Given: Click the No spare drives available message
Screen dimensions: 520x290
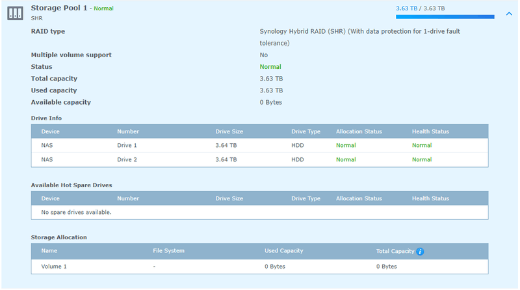Looking at the screenshot, I should pyautogui.click(x=76, y=213).
